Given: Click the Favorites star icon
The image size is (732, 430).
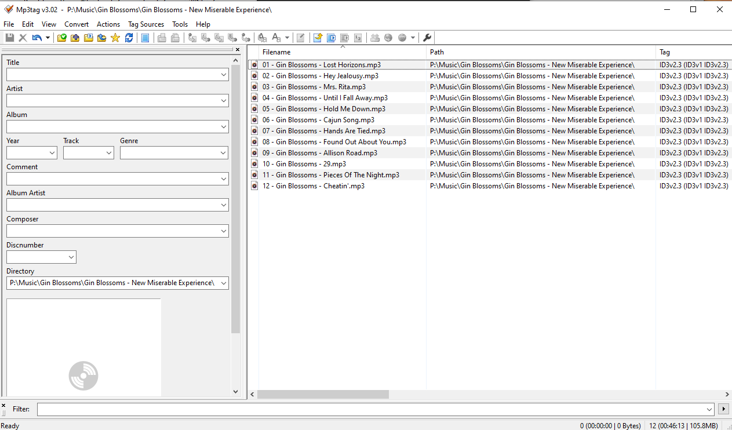Looking at the screenshot, I should [x=115, y=38].
